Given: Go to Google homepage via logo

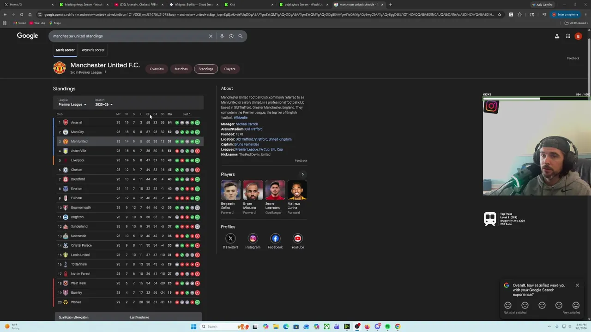Looking at the screenshot, I should pos(27,36).
